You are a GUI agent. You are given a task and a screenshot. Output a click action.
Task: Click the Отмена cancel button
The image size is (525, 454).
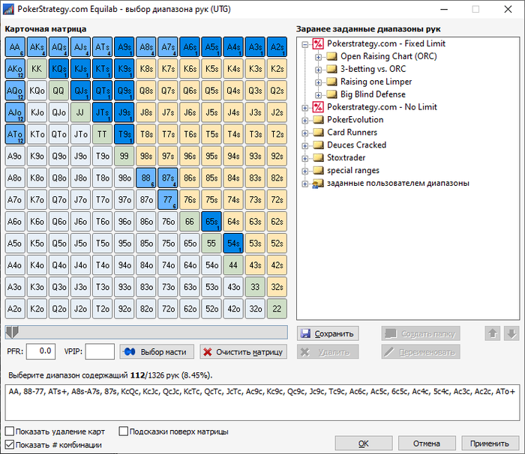[x=427, y=444]
